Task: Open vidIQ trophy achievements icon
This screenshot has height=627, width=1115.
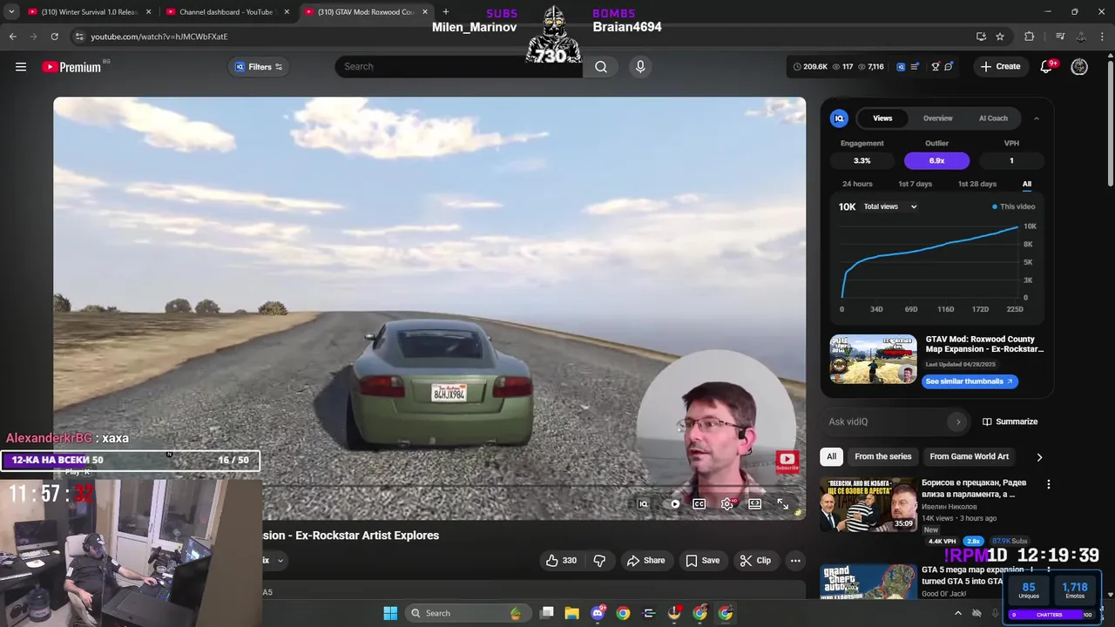Action: click(x=936, y=67)
